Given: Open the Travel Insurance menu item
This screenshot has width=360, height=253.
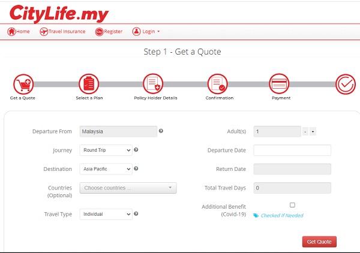Looking at the screenshot, I should [x=62, y=31].
